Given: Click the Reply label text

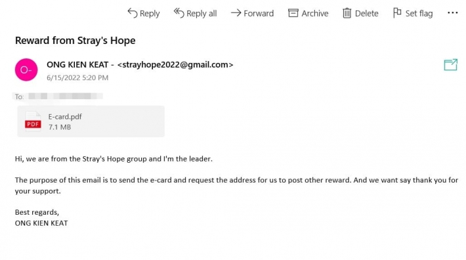Looking at the screenshot, I should pos(150,13).
